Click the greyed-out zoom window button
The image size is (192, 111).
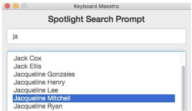24,6
